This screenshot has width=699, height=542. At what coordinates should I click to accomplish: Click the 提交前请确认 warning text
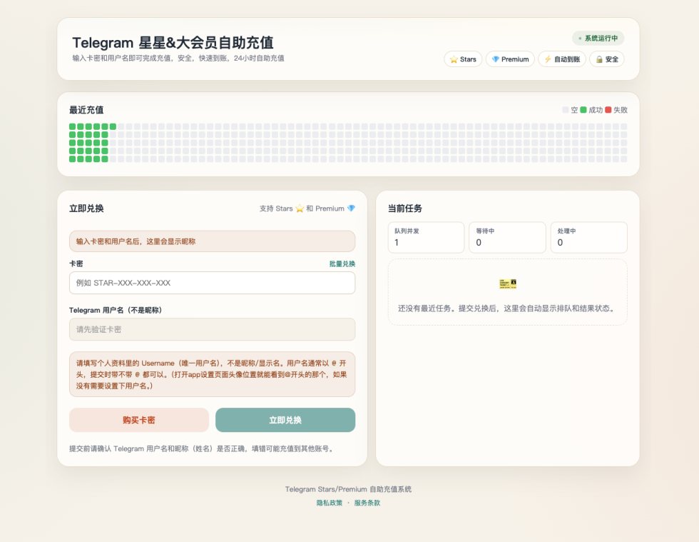202,448
